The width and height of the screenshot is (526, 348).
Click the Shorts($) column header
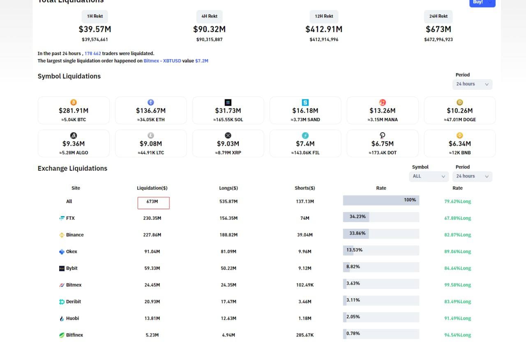click(x=305, y=188)
